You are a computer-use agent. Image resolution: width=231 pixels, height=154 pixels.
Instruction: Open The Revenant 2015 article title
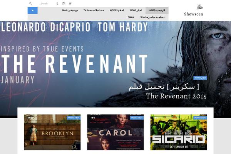coord(167,91)
